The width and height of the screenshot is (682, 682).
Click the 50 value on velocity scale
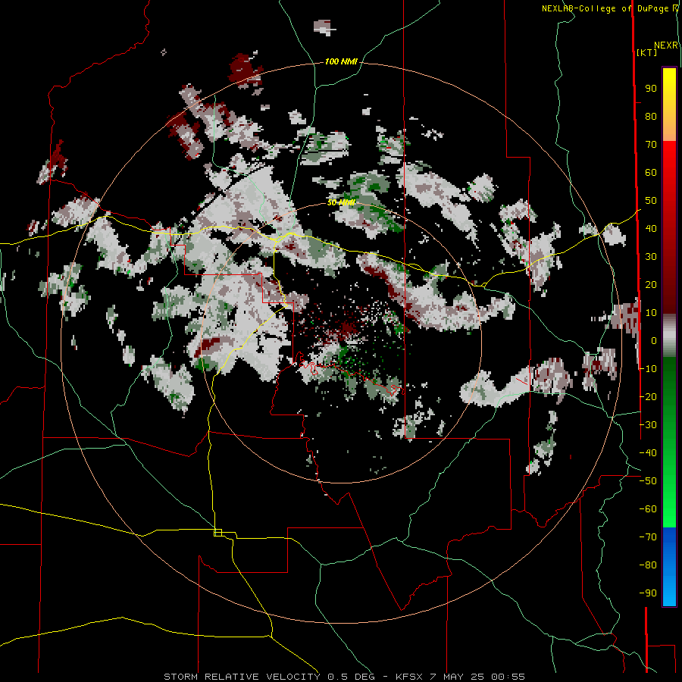click(x=651, y=201)
